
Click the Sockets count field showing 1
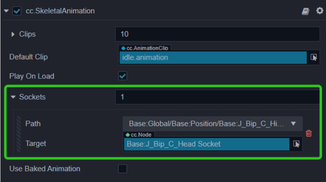(217, 97)
